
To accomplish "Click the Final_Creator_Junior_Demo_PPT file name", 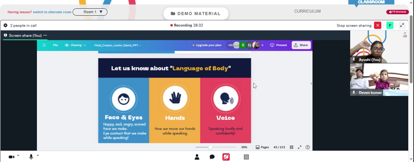I will click(x=118, y=45).
